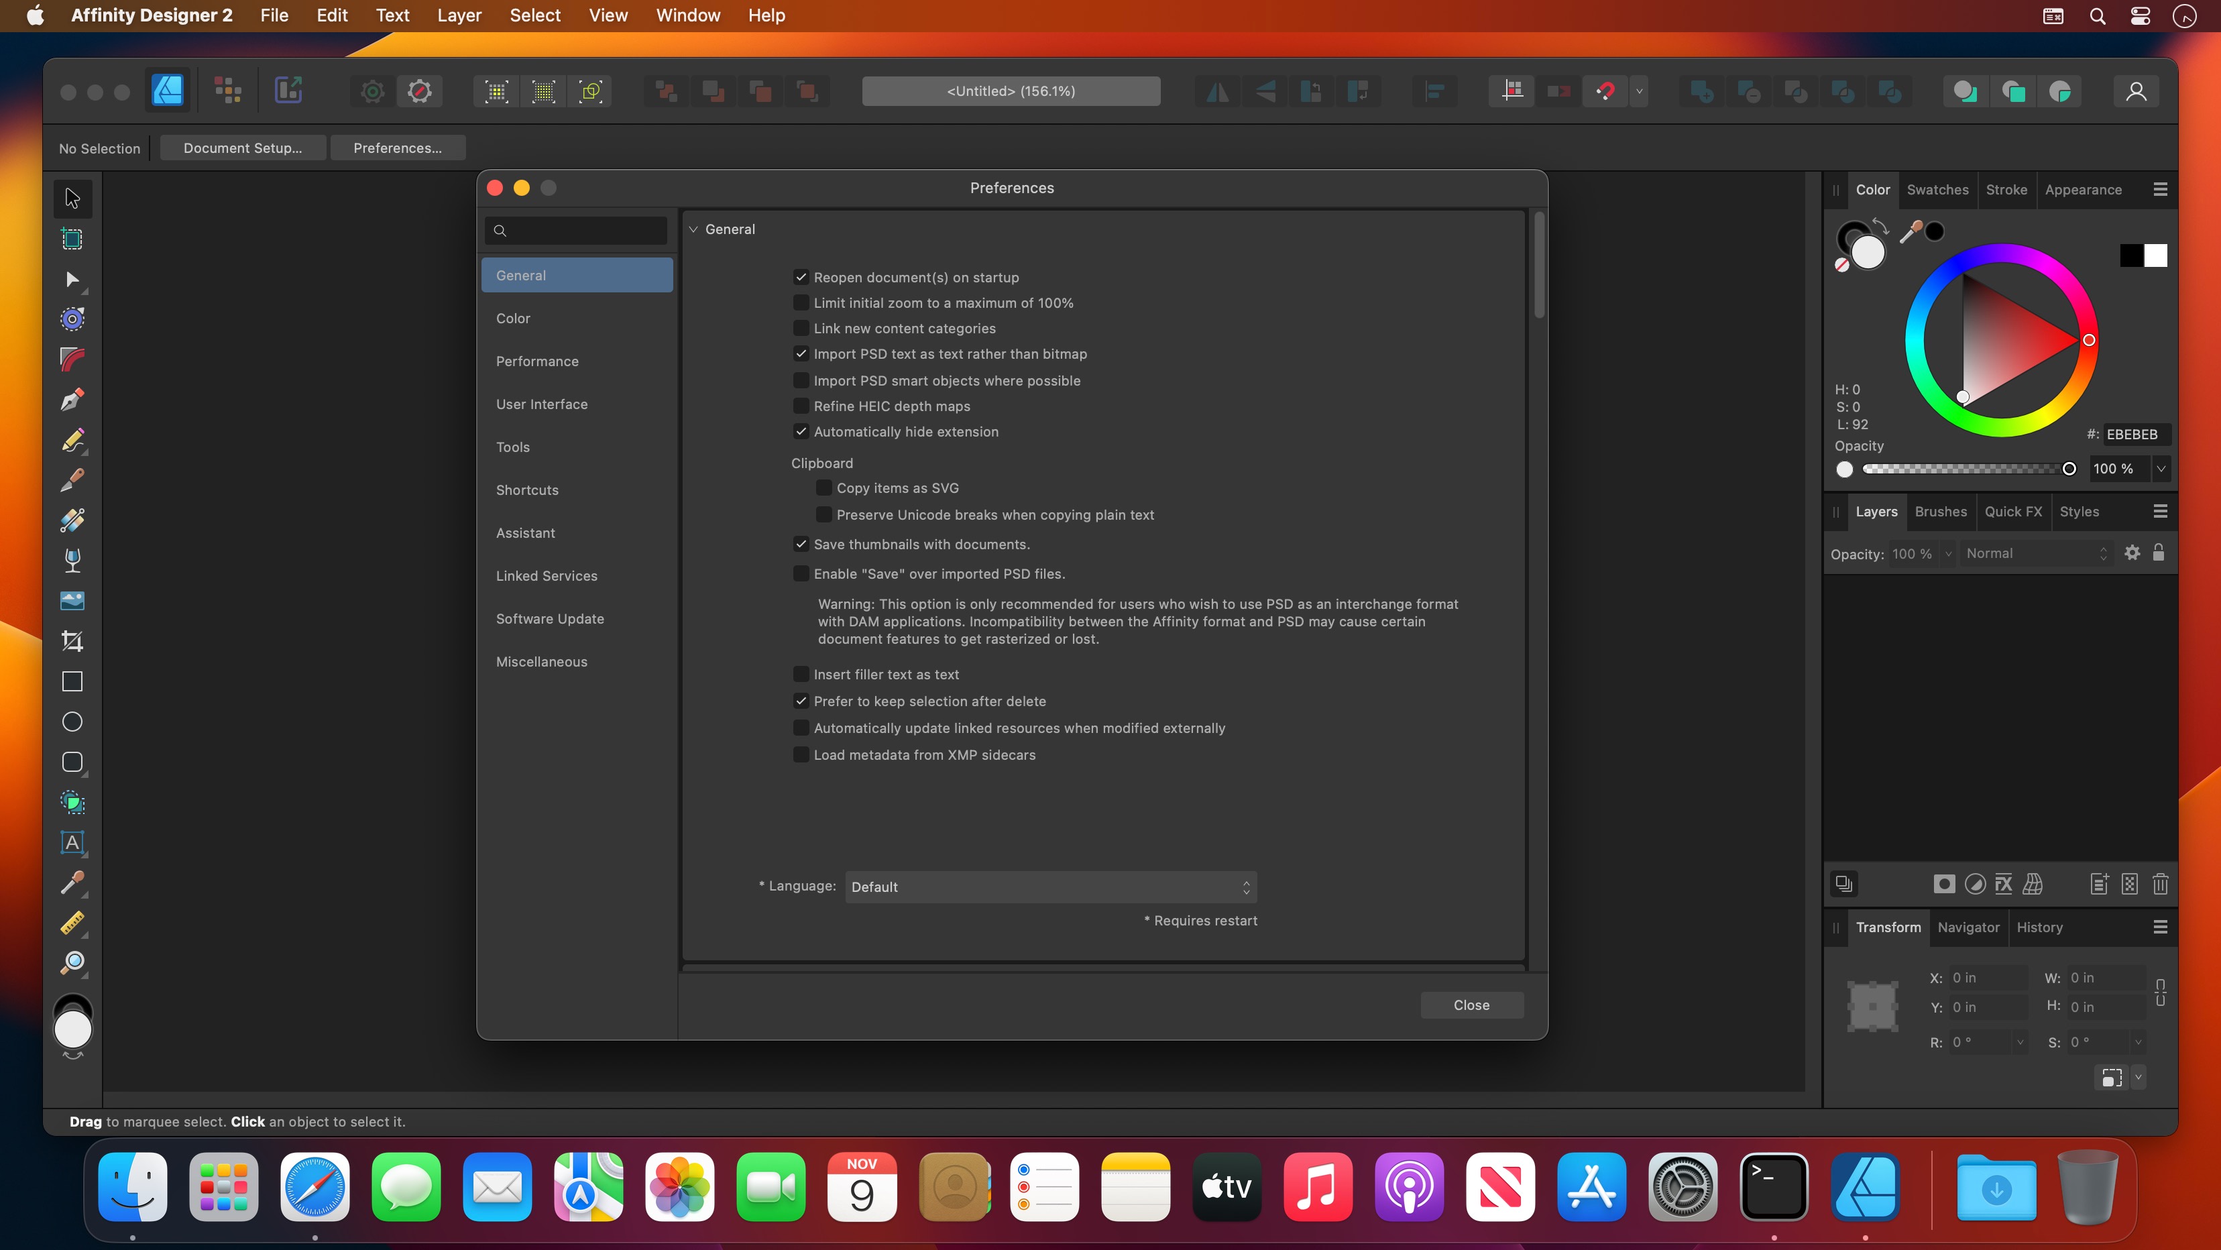
Task: Open the Layer menu
Action: tap(459, 15)
